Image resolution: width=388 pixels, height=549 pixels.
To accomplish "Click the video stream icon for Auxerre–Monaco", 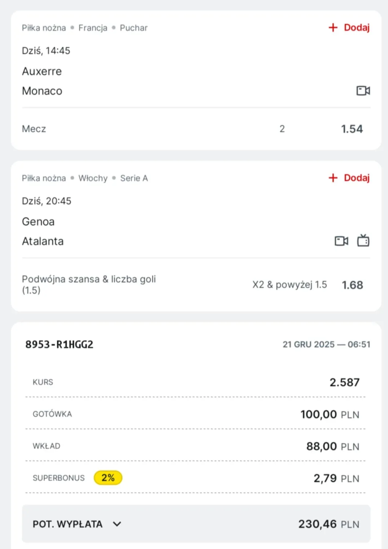I will click(363, 90).
